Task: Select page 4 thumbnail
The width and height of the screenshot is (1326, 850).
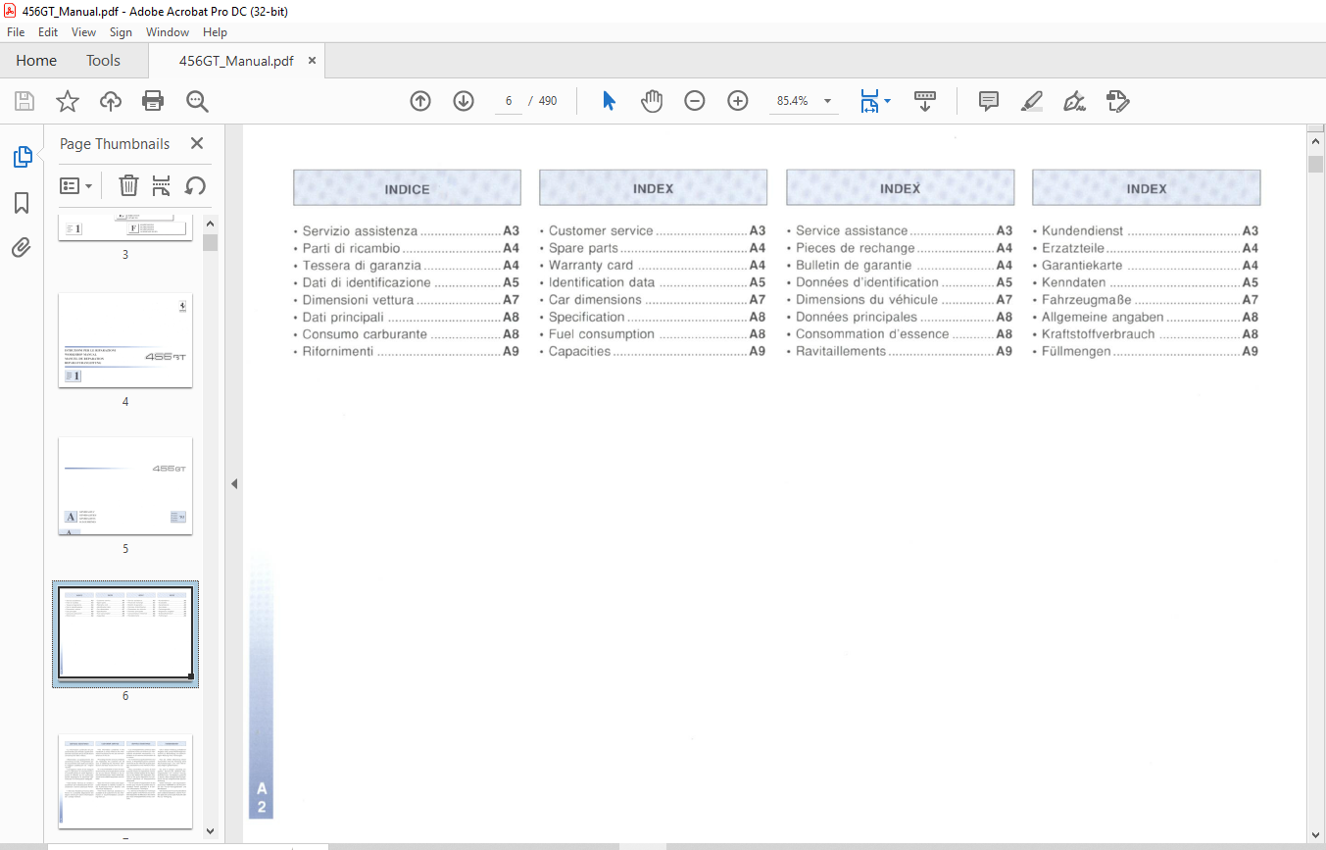Action: pyautogui.click(x=125, y=340)
